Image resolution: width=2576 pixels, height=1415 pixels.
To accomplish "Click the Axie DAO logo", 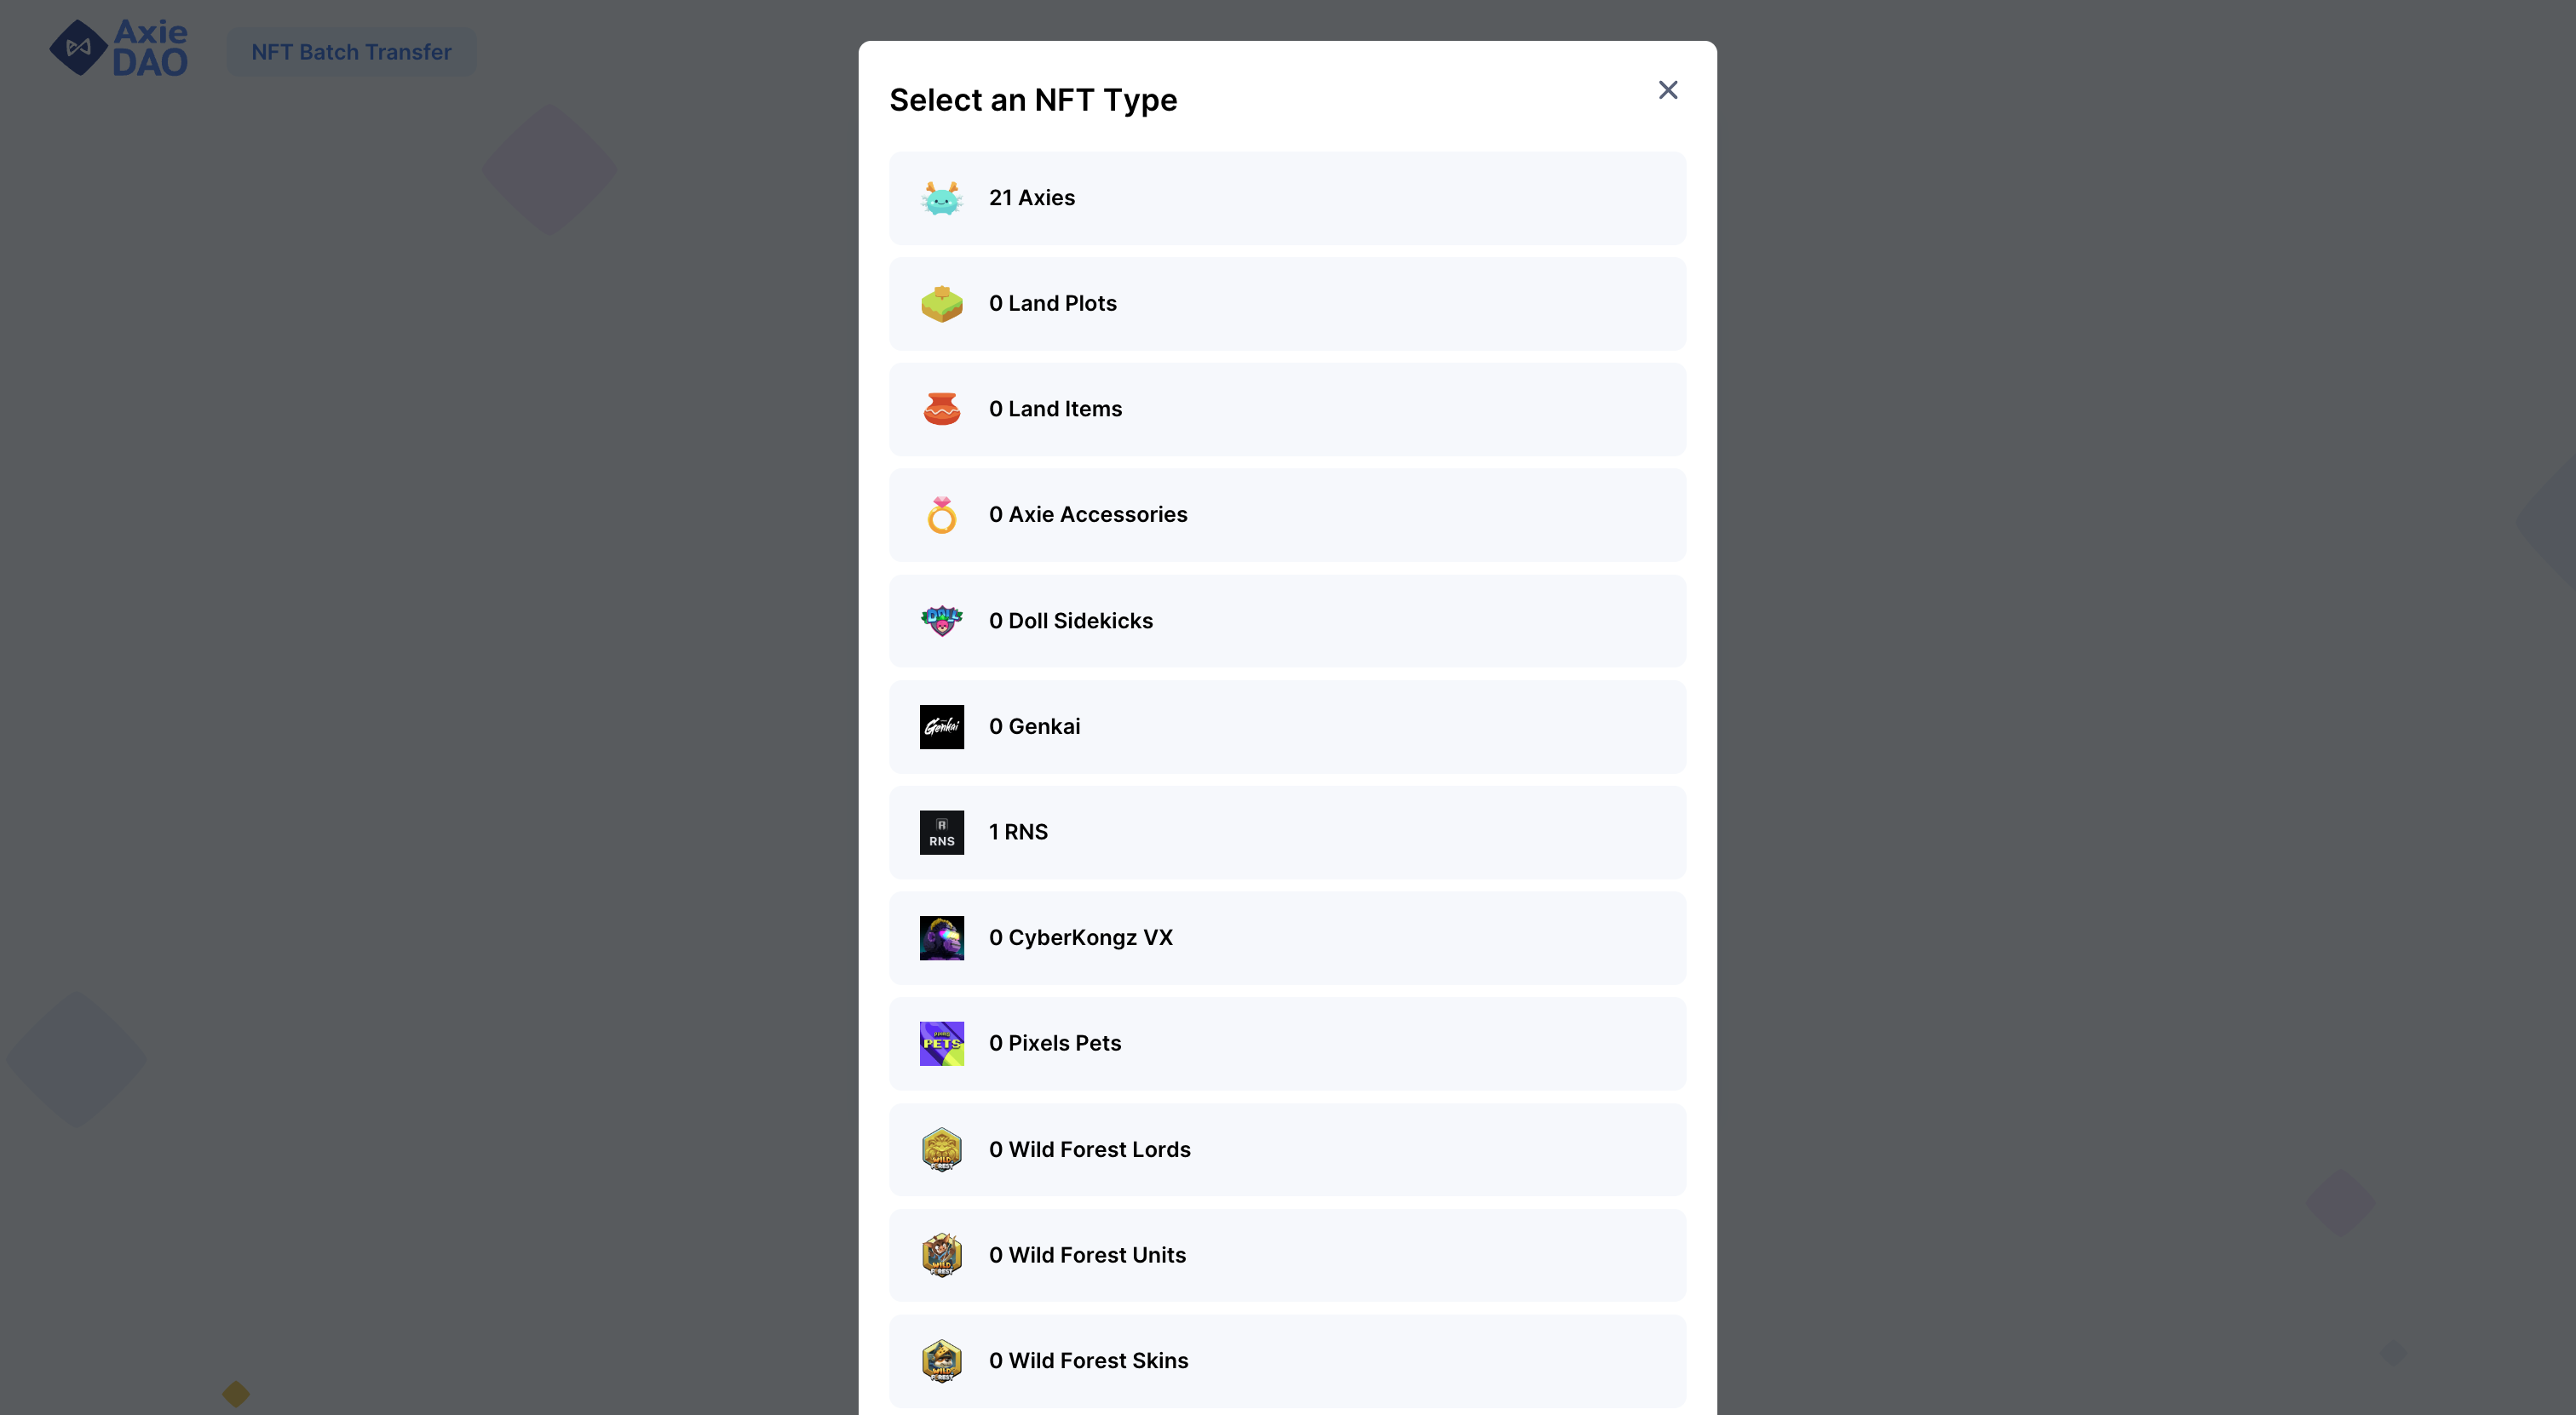I will tap(119, 48).
